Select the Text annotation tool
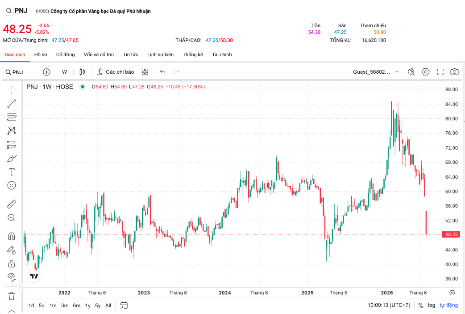The height and width of the screenshot is (314, 465). click(12, 172)
